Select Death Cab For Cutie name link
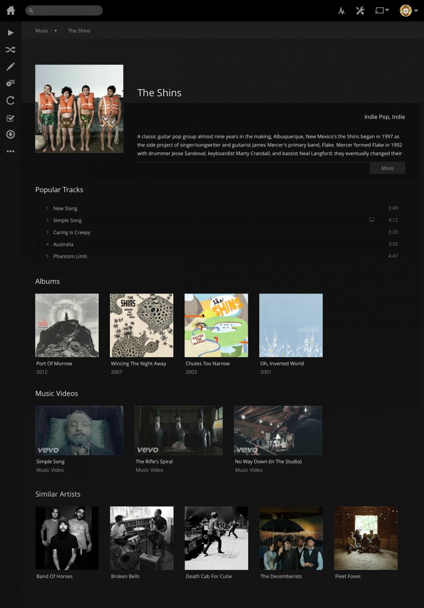 pos(209,576)
